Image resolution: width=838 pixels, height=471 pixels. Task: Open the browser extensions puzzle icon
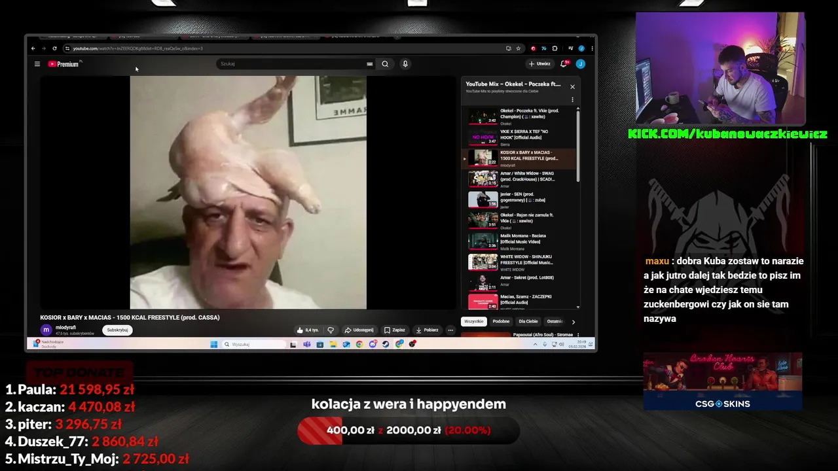[x=555, y=48]
